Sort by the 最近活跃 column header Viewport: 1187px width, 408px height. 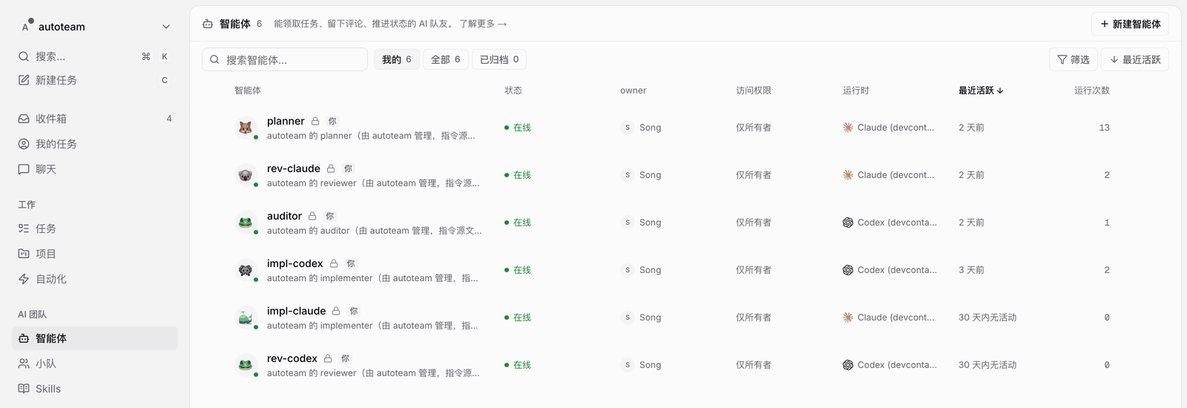point(981,91)
